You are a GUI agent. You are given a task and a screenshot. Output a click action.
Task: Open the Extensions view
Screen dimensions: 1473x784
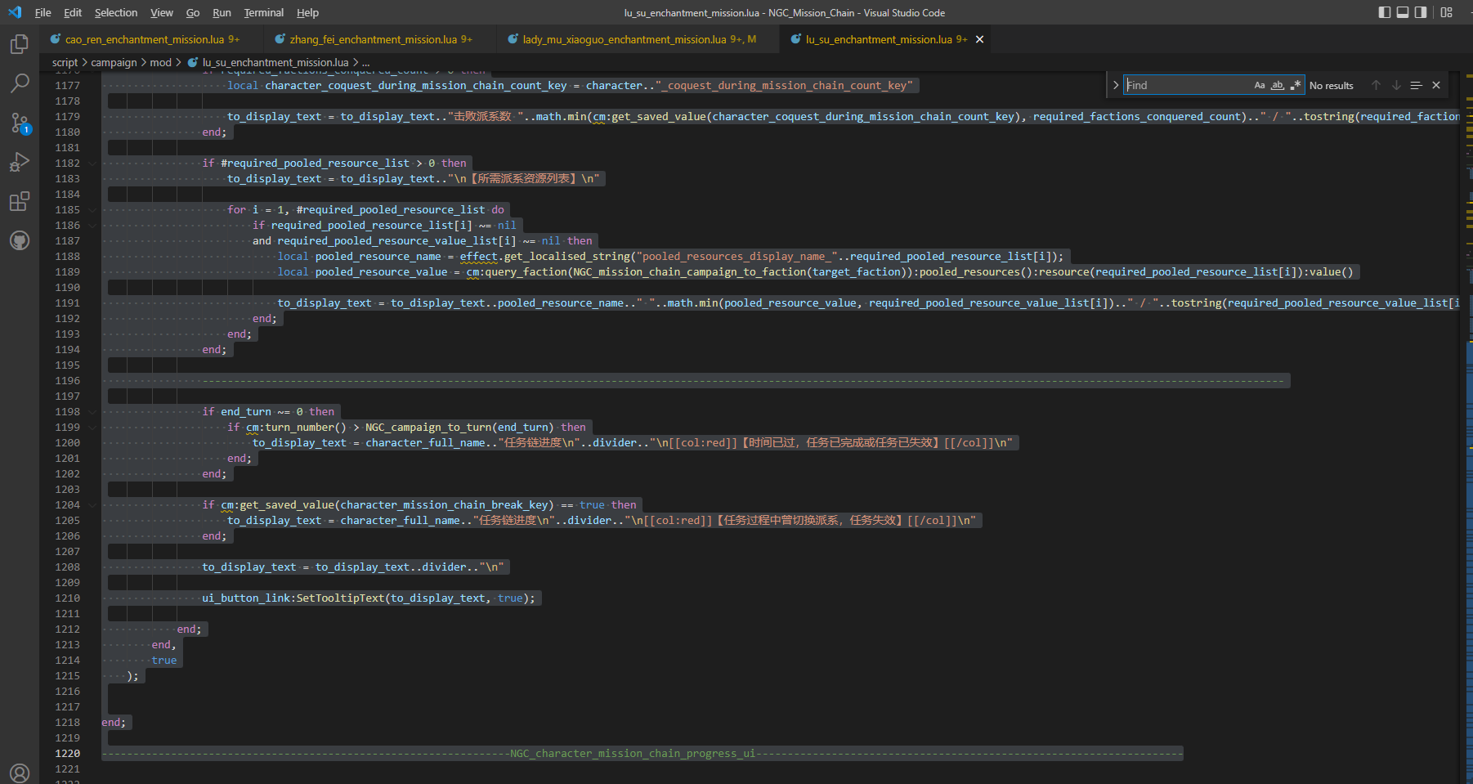(19, 201)
